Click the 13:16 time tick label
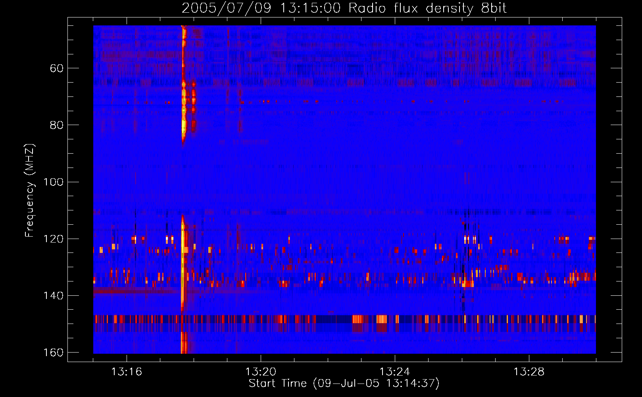Screen dimensions: 642x397 pos(127,372)
